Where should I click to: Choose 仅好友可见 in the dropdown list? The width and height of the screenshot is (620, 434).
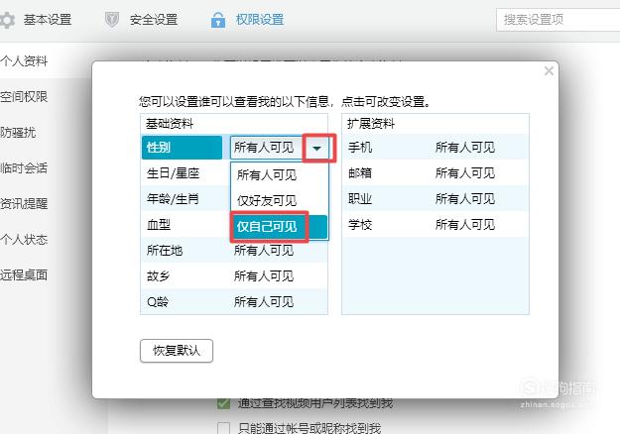279,200
